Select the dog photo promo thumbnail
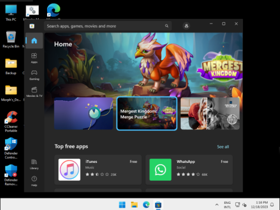This screenshot has height=210, width=280. pos(210,114)
